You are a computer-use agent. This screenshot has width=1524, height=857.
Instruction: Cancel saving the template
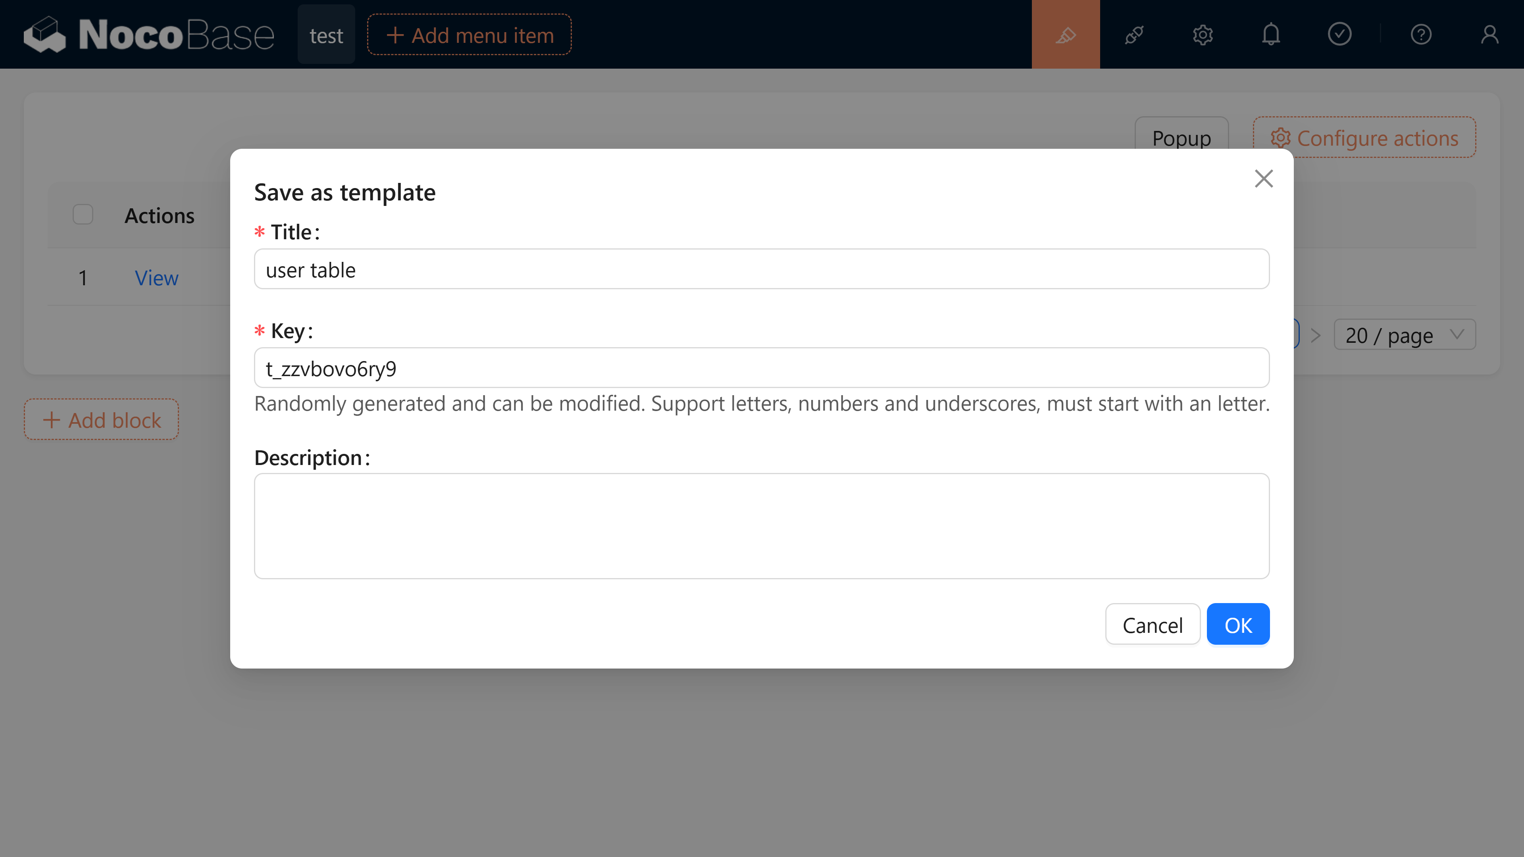(x=1153, y=624)
